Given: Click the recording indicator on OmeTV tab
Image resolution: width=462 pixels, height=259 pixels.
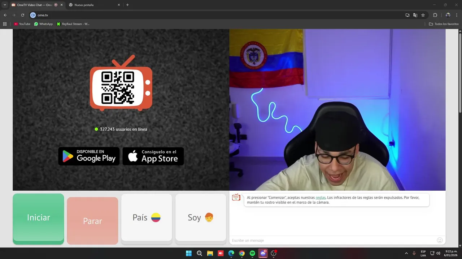Looking at the screenshot, I should coord(56,5).
